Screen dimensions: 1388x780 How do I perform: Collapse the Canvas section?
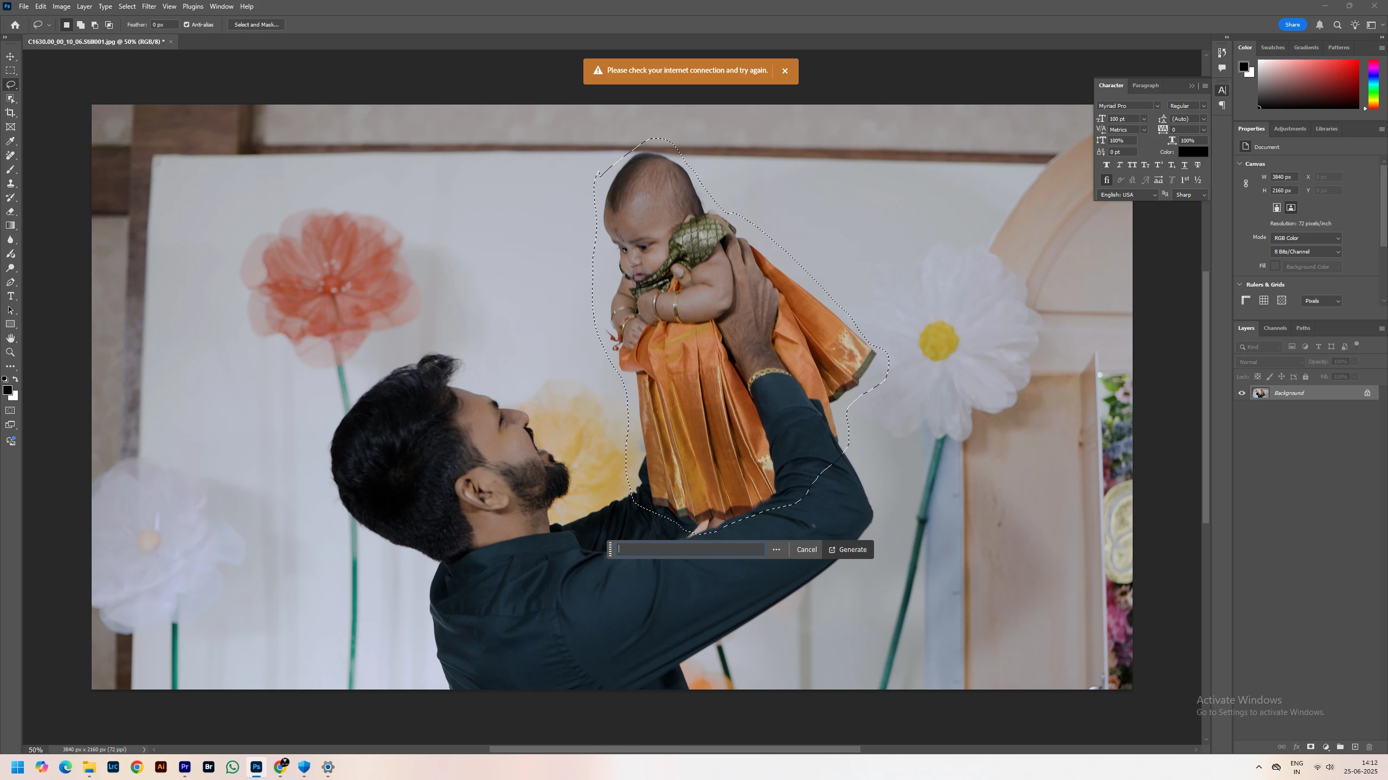pyautogui.click(x=1240, y=164)
